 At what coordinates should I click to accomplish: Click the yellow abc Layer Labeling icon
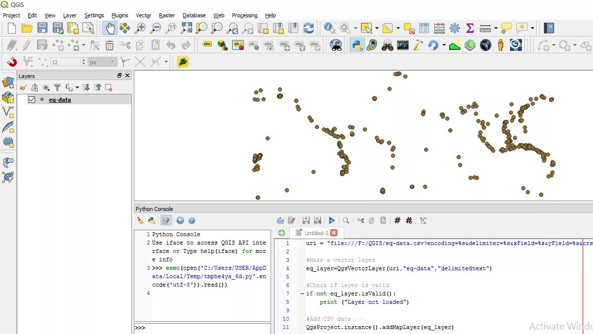point(207,45)
